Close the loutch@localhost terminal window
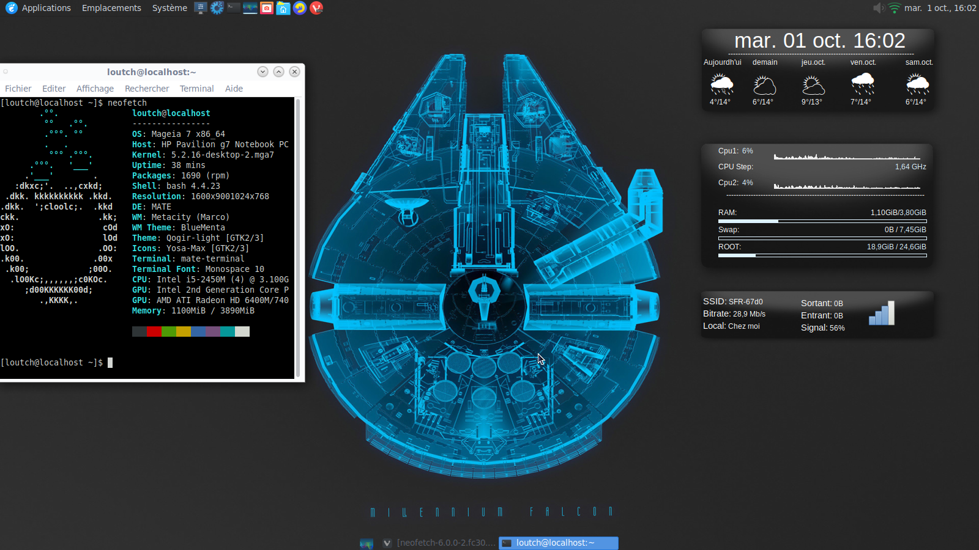Screen dimensions: 979x550 pyautogui.click(x=294, y=71)
